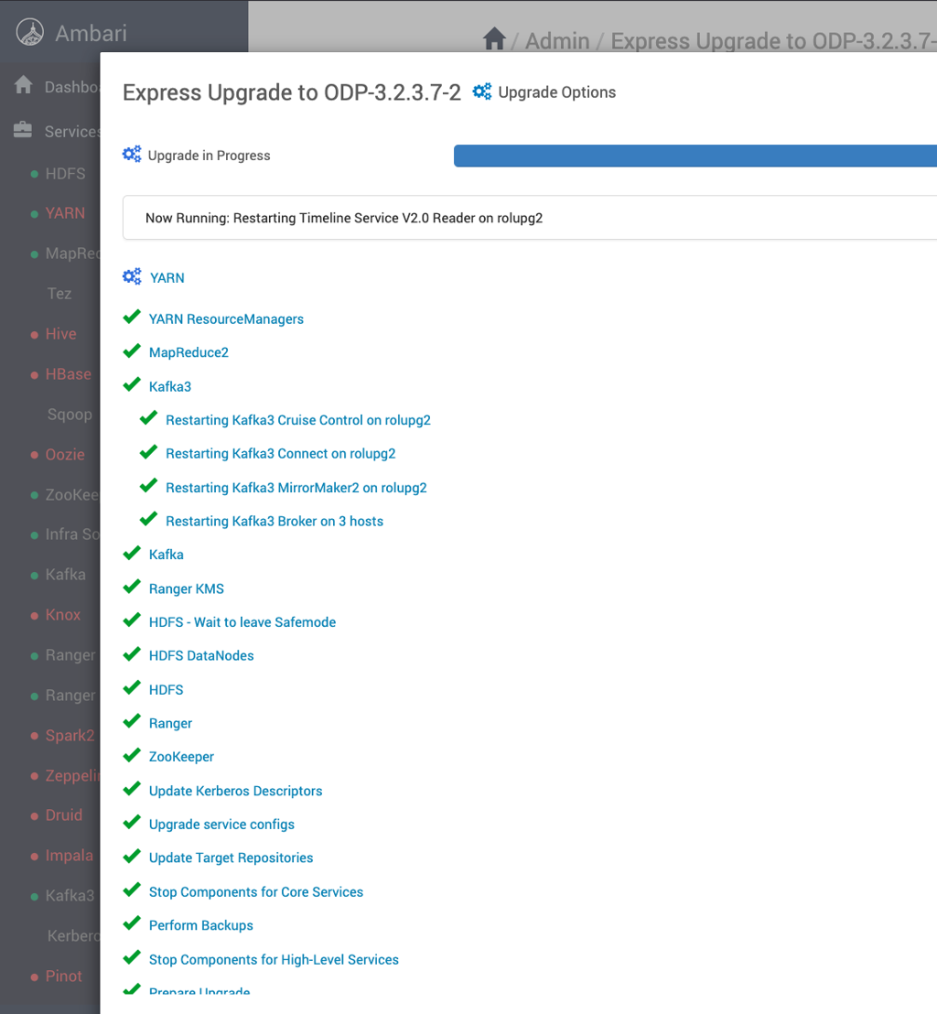Open Restarting Kafka3 MirrorMaker2 on rolupg2

coord(296,488)
